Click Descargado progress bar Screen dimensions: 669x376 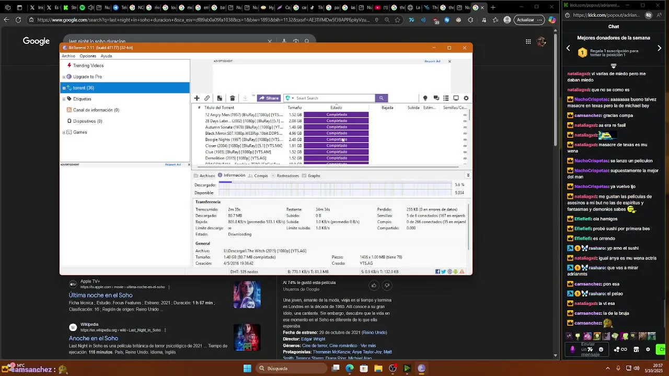(335, 185)
